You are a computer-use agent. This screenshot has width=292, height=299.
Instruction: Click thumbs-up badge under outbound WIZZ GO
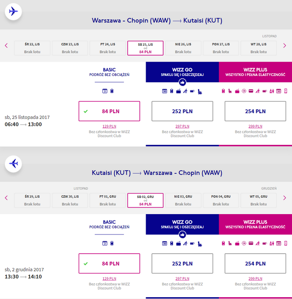[182, 82]
